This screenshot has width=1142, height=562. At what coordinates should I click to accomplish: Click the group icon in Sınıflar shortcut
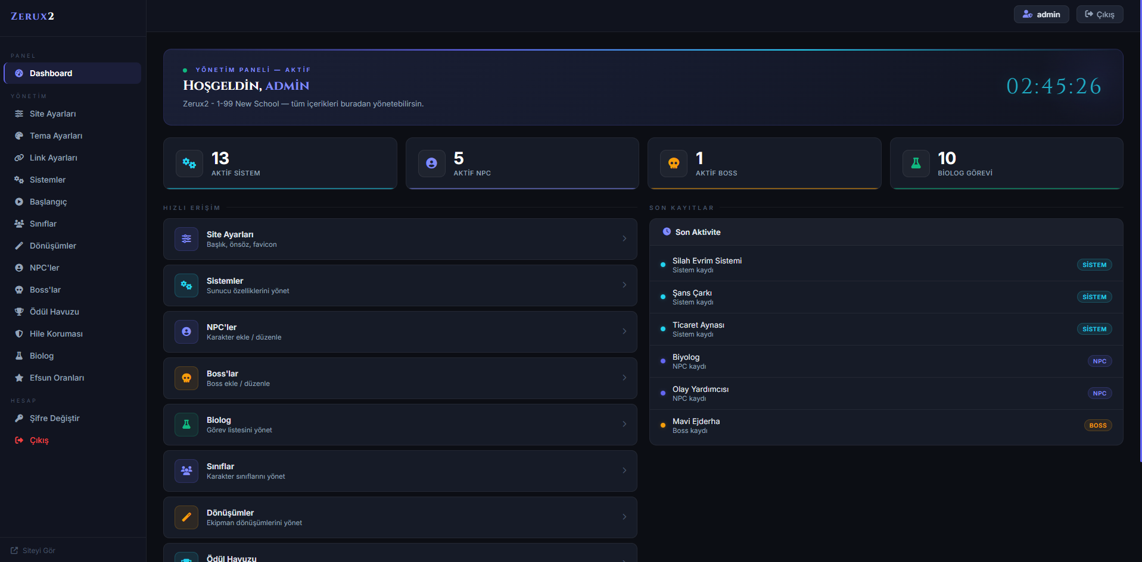coord(186,471)
